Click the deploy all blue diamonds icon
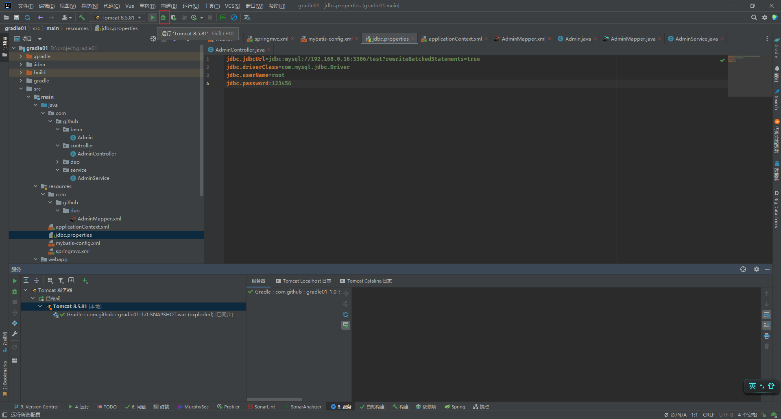Viewport: 781px width, 419px height. click(x=15, y=323)
